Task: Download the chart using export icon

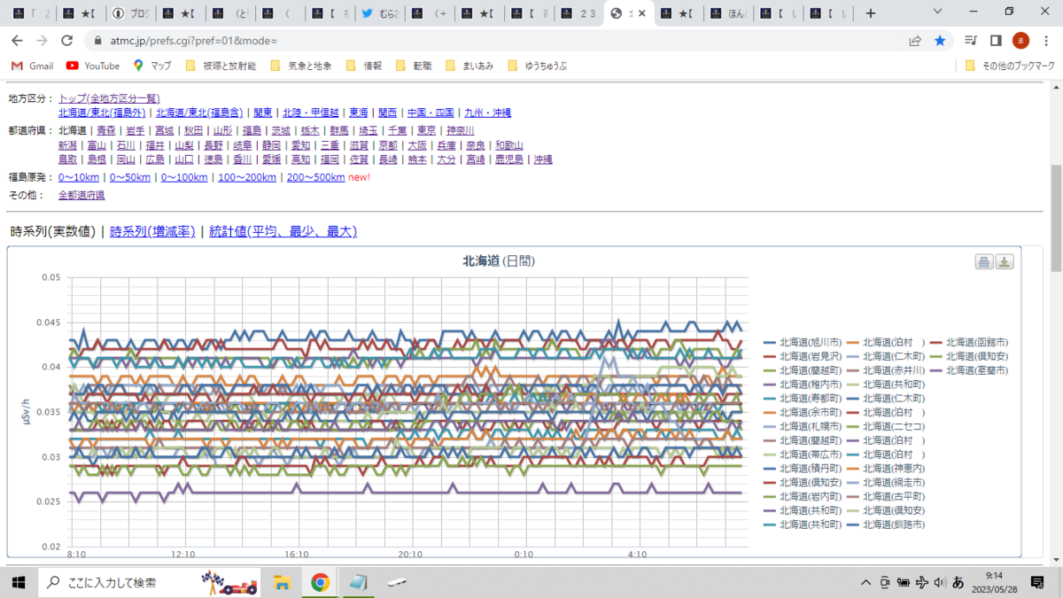Action: pos(1005,261)
